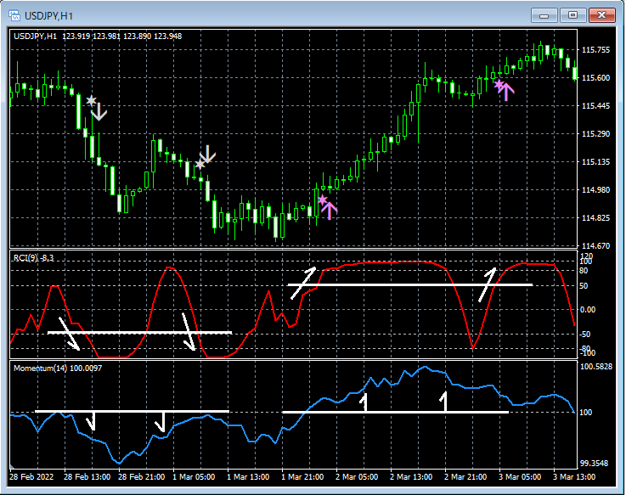Image resolution: width=626 pixels, height=495 pixels.
Task: Select the OHLC label '123.919 123.981 123.890 123.948'
Action: (121, 37)
